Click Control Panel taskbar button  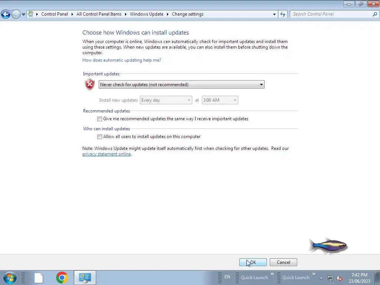coord(85,278)
